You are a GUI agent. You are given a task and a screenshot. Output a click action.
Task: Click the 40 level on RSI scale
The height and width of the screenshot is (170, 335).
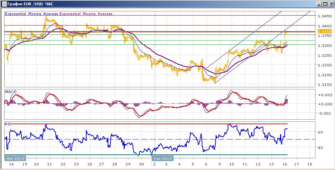pyautogui.click(x=320, y=147)
